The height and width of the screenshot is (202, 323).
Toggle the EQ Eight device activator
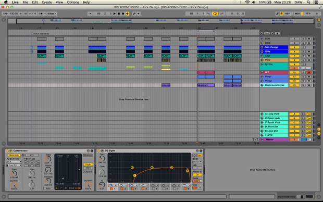(x=98, y=151)
